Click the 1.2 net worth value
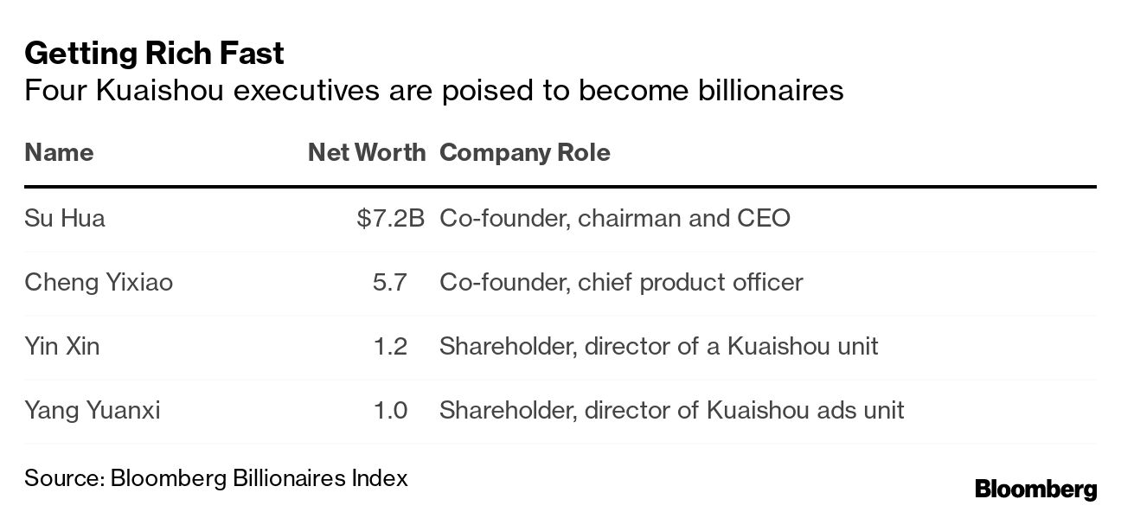The height and width of the screenshot is (512, 1121). [390, 346]
